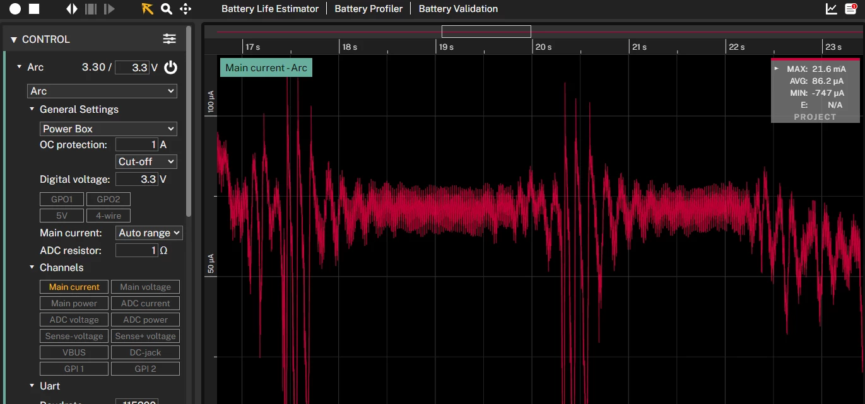
Task: Click the AVG 86.2 µA statistic
Action: pyautogui.click(x=816, y=81)
